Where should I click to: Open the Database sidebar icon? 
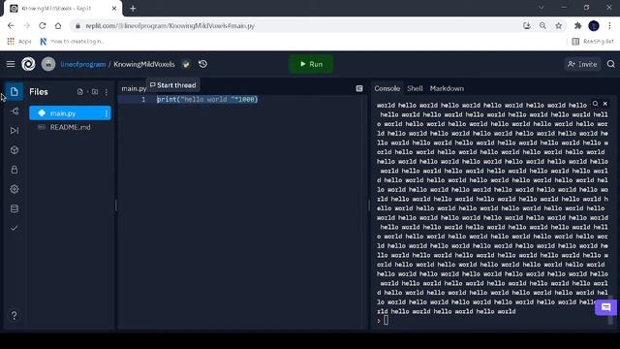tap(15, 208)
